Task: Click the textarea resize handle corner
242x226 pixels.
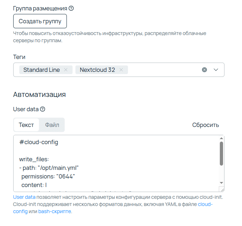Action: pos(222,190)
